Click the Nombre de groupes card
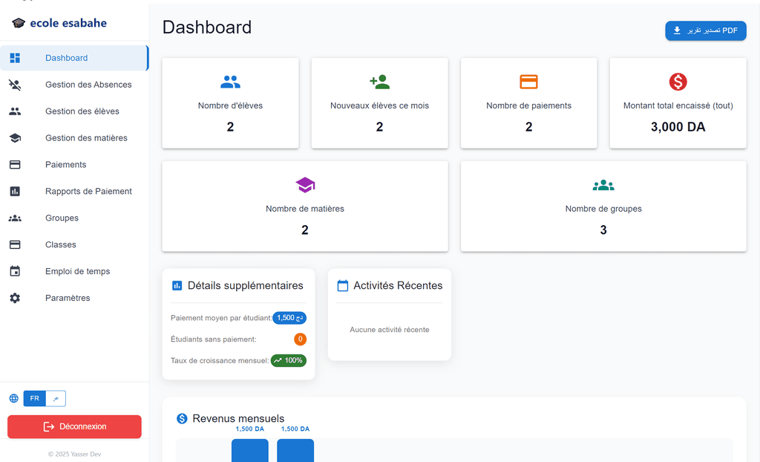The width and height of the screenshot is (760, 462). 603,206
